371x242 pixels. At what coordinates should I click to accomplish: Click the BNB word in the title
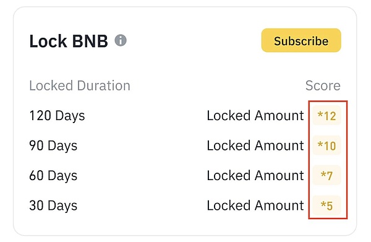pos(90,41)
